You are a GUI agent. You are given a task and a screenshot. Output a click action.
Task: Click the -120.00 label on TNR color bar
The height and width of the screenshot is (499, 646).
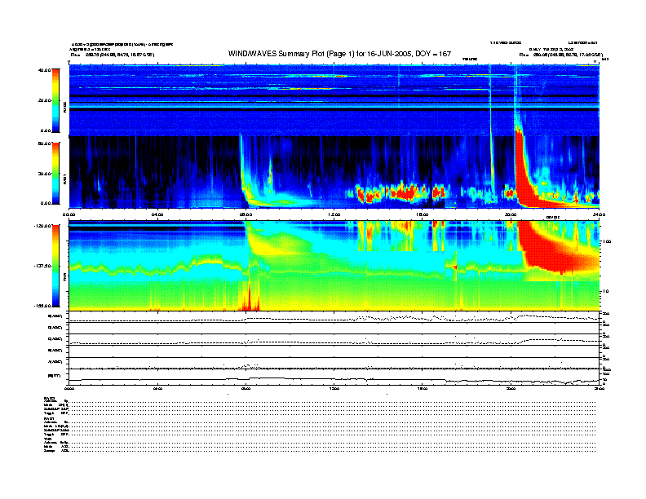[x=42, y=226]
